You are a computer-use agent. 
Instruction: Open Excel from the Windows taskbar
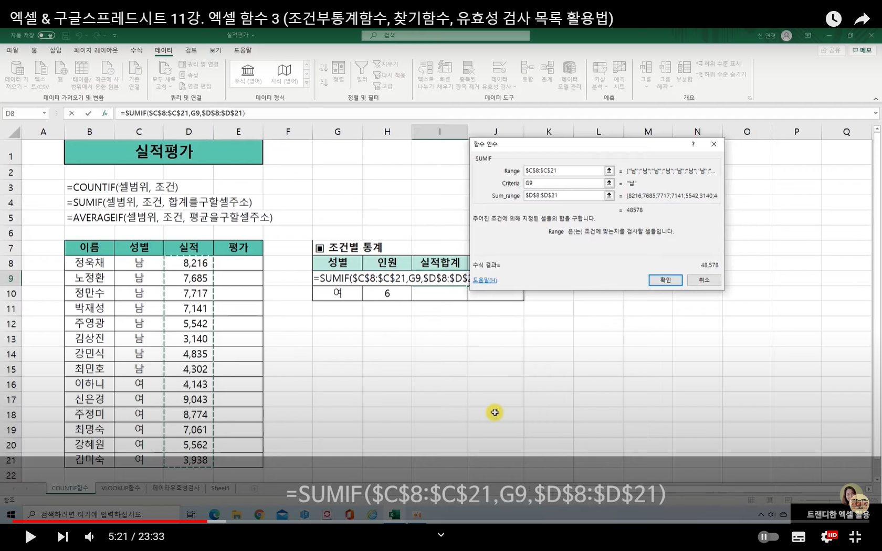394,515
